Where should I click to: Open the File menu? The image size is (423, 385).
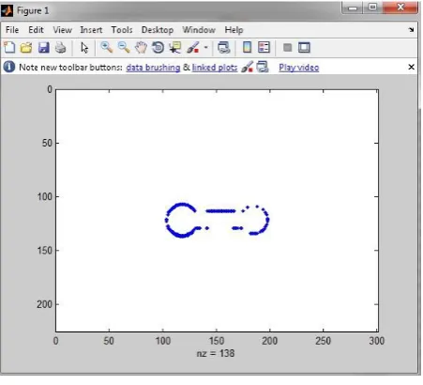tap(12, 30)
